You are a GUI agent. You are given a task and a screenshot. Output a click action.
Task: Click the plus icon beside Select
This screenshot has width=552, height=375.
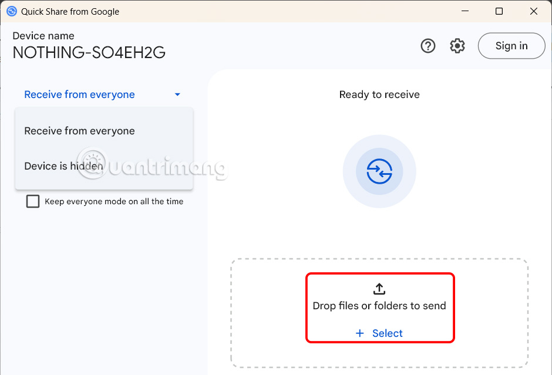pos(359,333)
